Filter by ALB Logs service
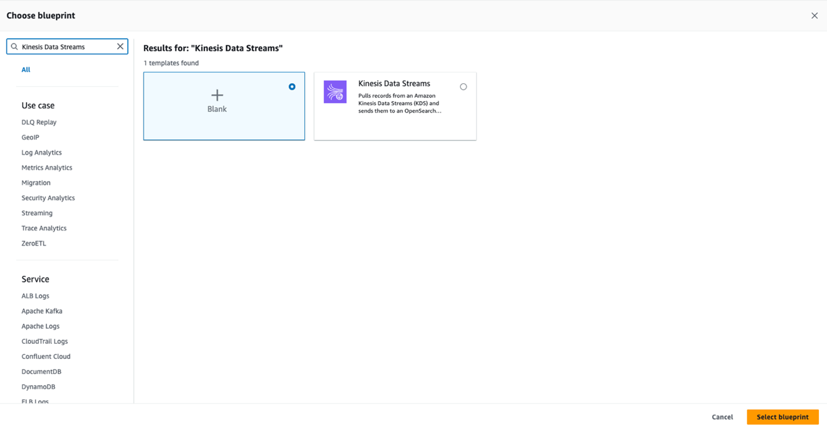This screenshot has width=827, height=427. (x=35, y=296)
